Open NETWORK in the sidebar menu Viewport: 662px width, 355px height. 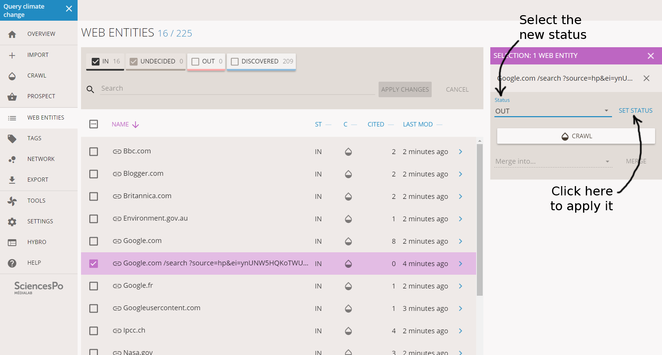(39, 159)
